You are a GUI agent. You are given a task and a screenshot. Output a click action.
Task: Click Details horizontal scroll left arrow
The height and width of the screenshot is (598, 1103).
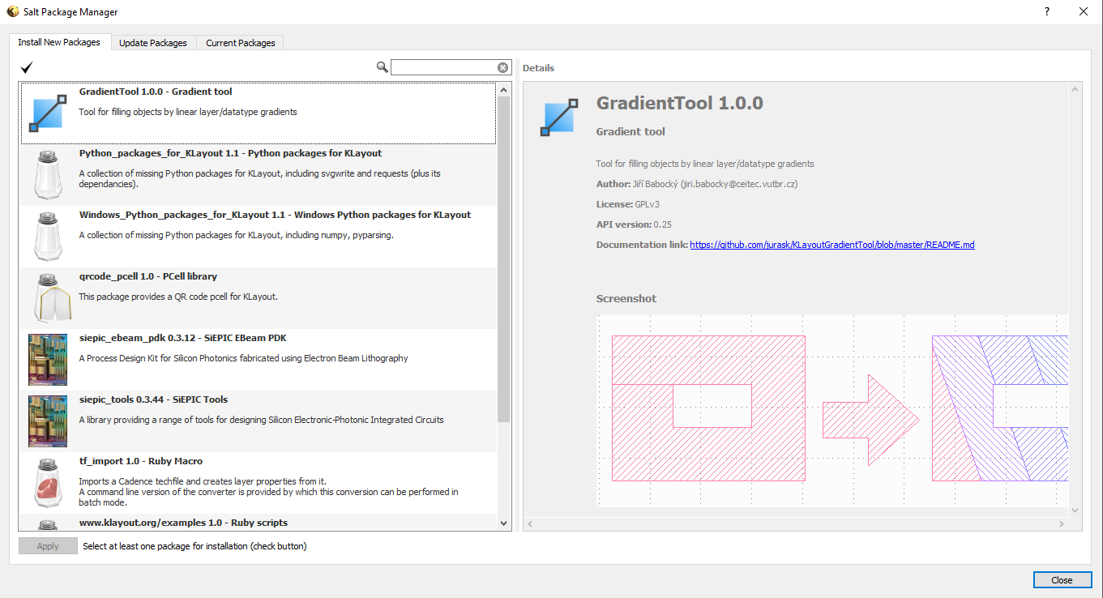tap(530, 524)
